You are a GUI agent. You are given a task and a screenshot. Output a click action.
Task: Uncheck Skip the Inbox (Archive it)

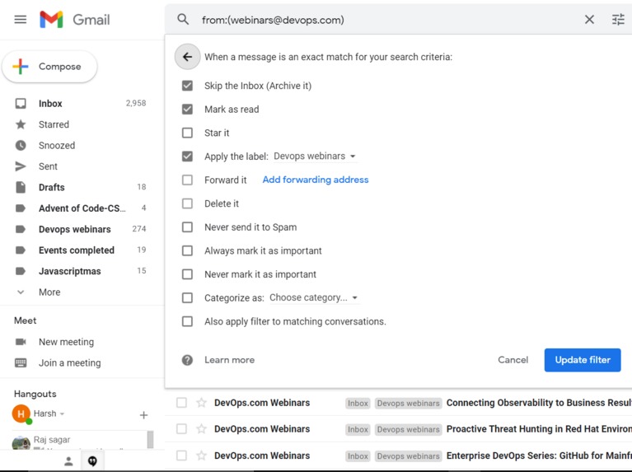pos(187,86)
